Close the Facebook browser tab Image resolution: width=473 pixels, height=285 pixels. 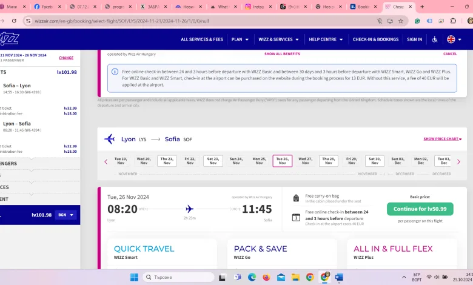[59, 7]
